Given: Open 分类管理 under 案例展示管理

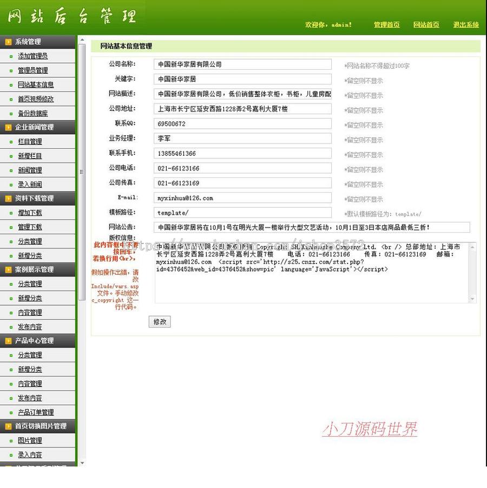Looking at the screenshot, I should [30, 284].
